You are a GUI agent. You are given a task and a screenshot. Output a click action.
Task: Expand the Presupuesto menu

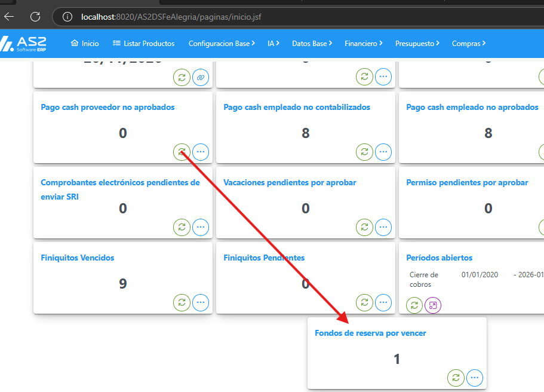click(417, 44)
